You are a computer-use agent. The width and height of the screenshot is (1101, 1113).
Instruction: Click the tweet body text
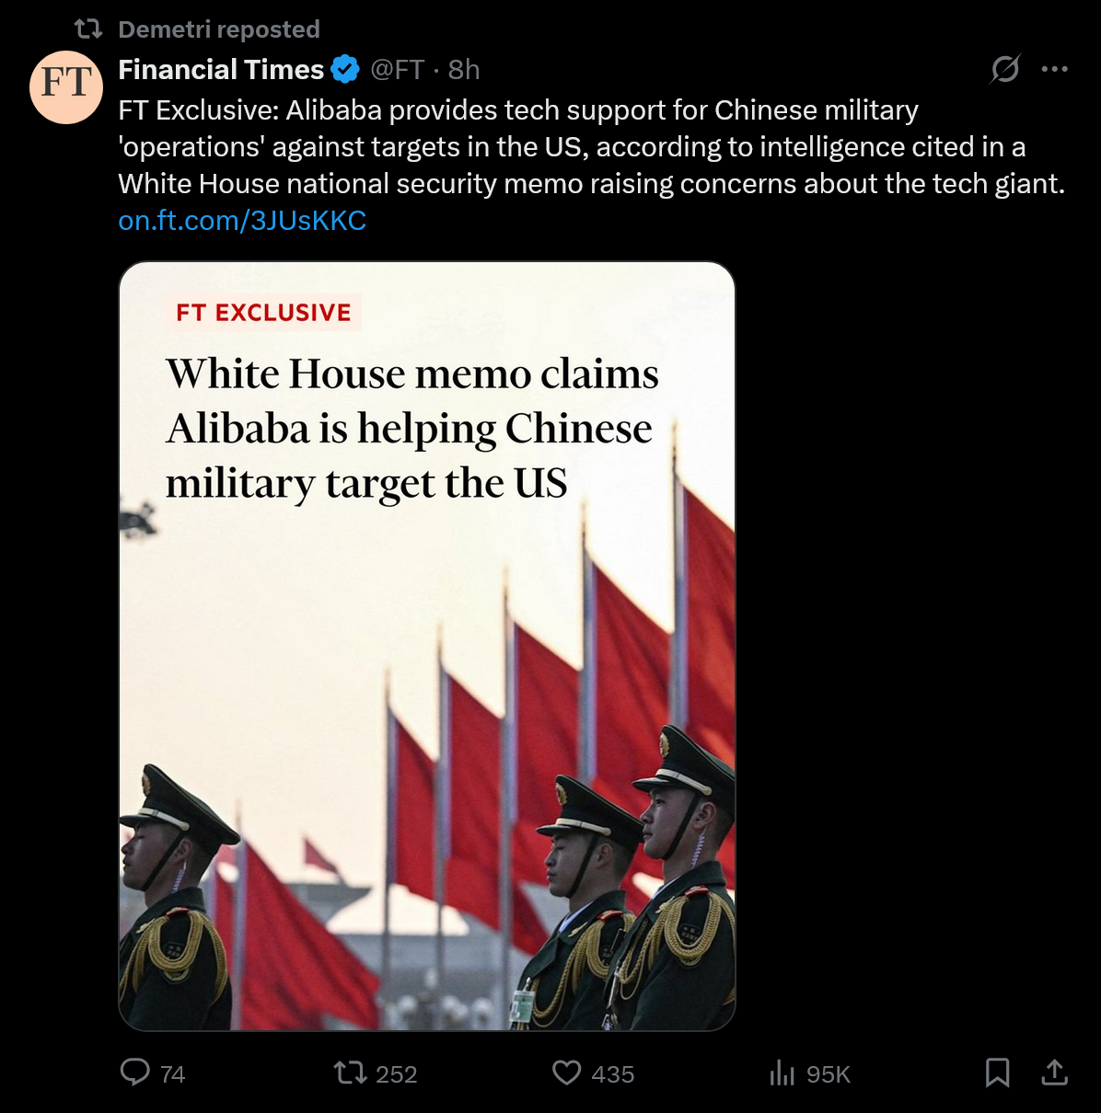(592, 147)
